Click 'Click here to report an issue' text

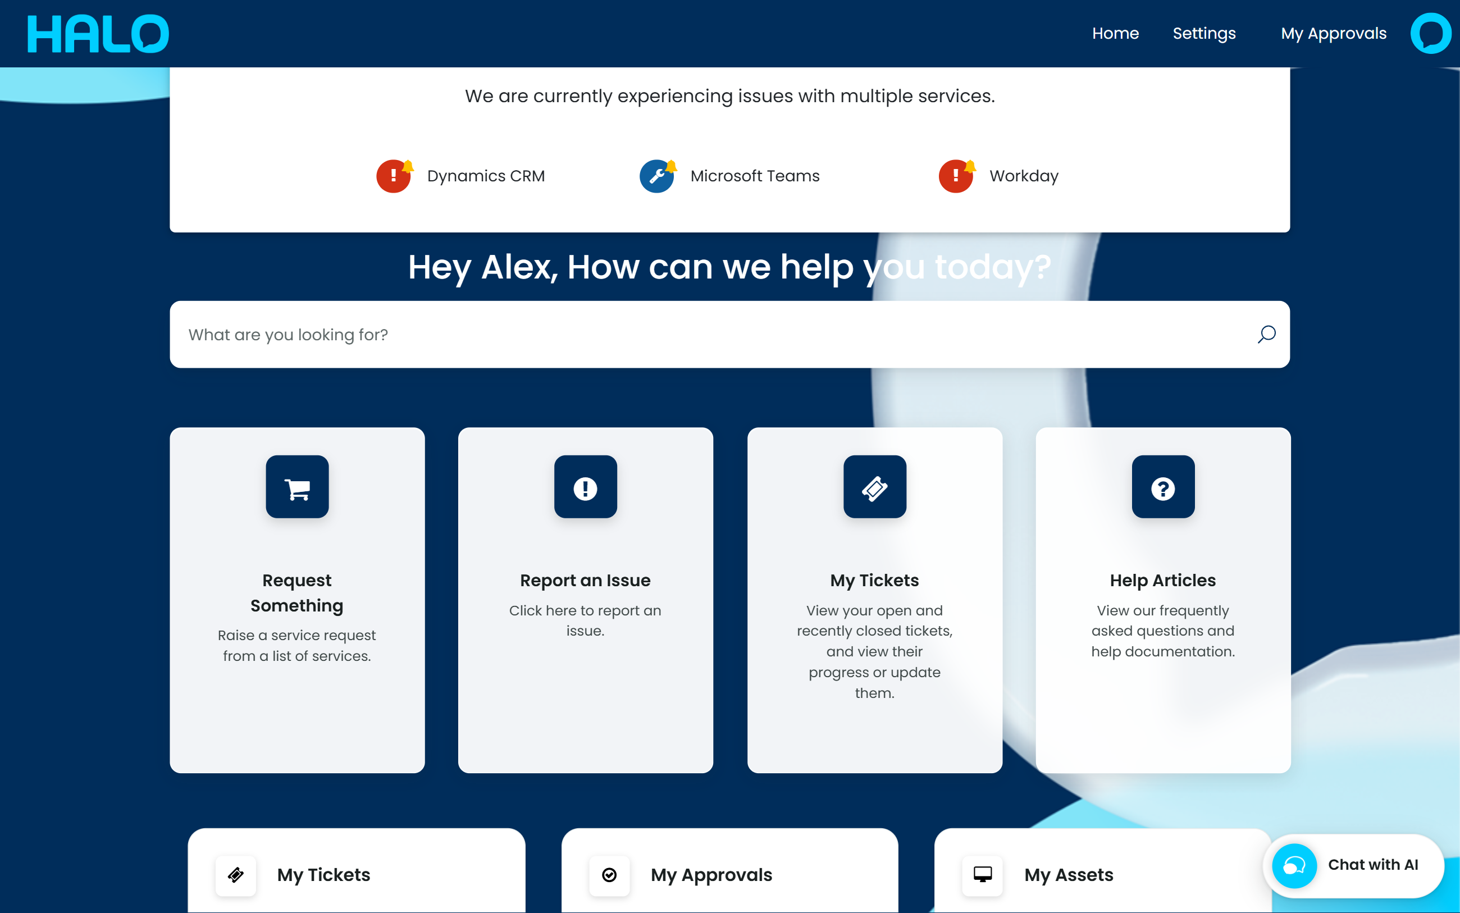(x=585, y=621)
